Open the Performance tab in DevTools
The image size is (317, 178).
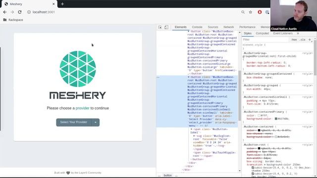247,27
